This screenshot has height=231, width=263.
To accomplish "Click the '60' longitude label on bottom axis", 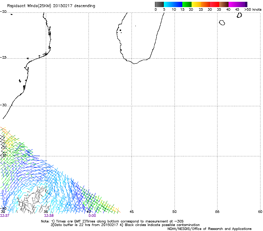I will (260, 212).
